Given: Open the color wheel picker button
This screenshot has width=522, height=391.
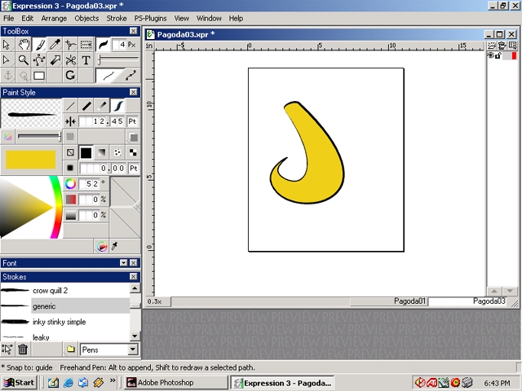Looking at the screenshot, I should [x=102, y=247].
